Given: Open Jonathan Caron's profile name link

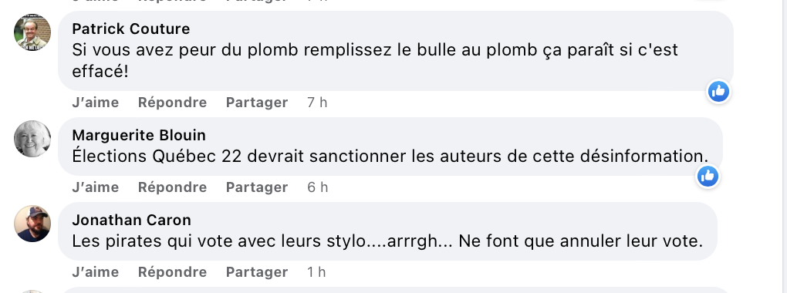Looking at the screenshot, I should click(131, 221).
